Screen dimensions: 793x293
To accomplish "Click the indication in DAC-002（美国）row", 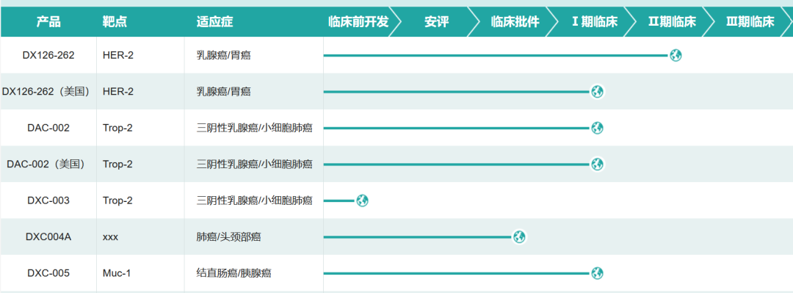I will point(254,164).
